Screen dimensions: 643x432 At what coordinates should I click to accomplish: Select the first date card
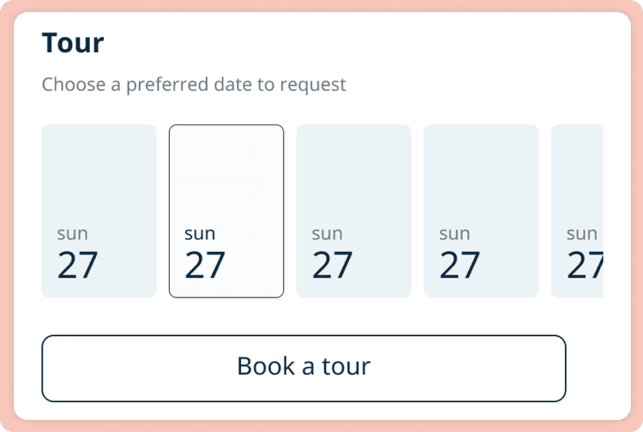pos(99,211)
